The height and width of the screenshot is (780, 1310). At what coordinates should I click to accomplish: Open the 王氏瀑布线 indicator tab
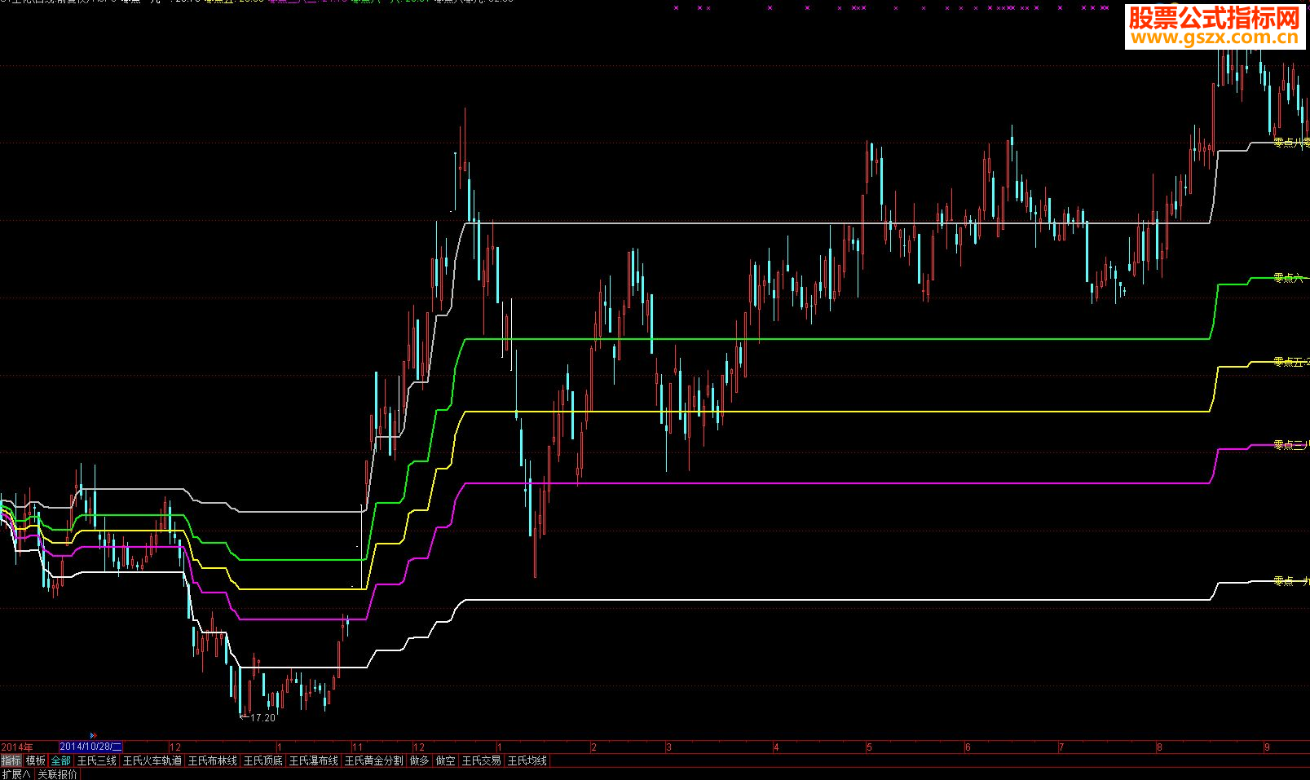(x=314, y=760)
